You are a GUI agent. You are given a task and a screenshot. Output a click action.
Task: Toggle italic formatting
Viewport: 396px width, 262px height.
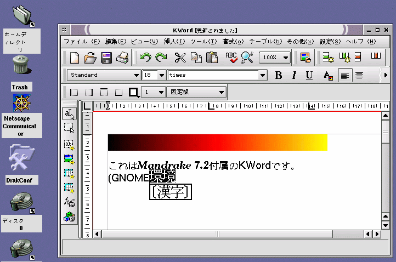click(x=294, y=76)
